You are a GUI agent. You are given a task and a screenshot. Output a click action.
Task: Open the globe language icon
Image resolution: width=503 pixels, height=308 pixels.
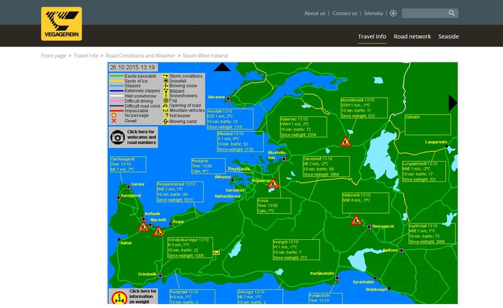click(x=393, y=13)
